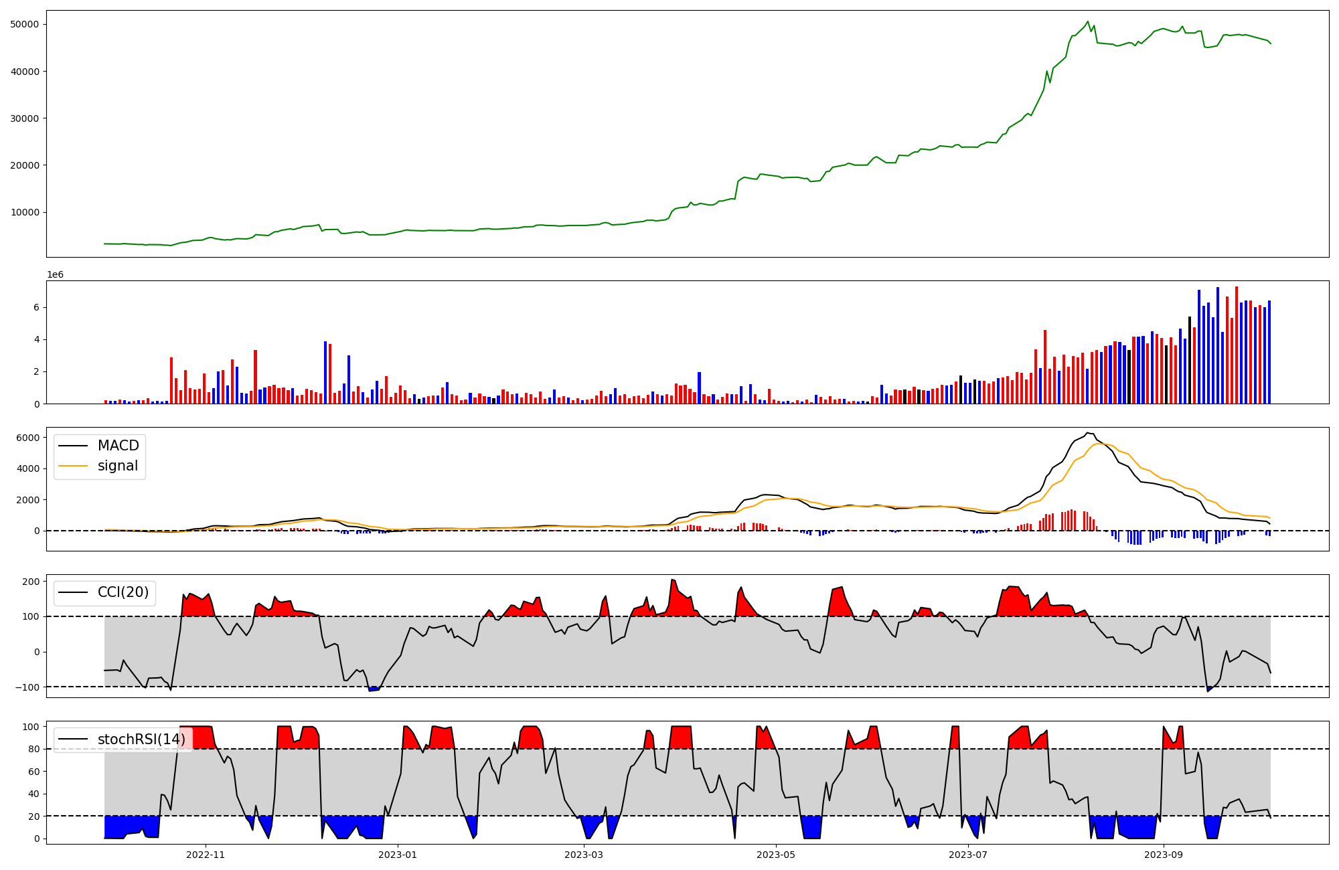Click the 1e6 volume scale label
The width and height of the screenshot is (1339, 870).
[55, 275]
